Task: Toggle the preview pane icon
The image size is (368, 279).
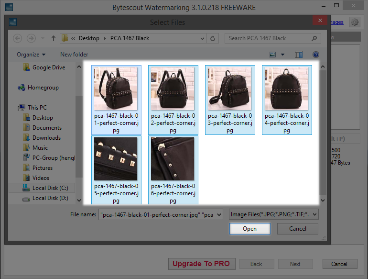Action: 299,55
